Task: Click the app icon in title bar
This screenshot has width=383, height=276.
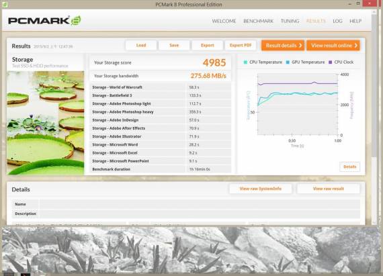Action: click(x=5, y=5)
